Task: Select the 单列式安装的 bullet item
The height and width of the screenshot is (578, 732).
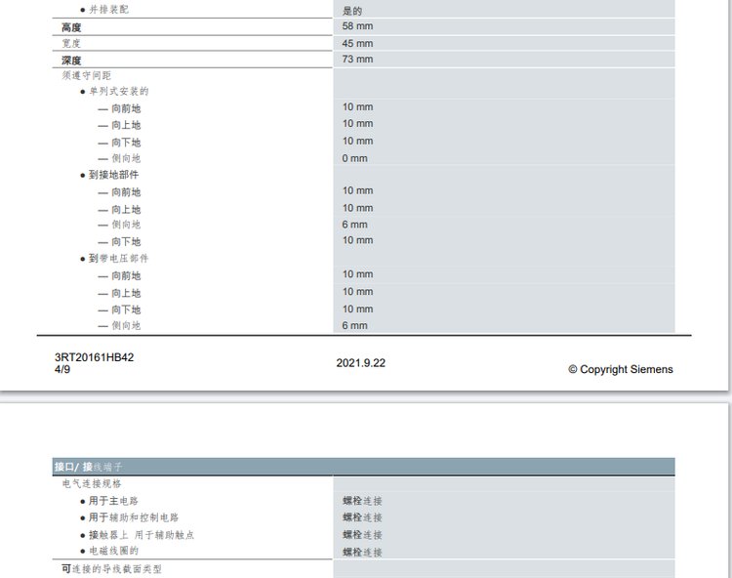Action: click(118, 92)
